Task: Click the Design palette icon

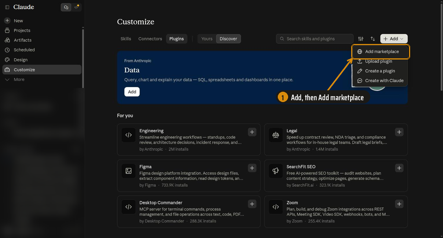Action: pos(7,60)
